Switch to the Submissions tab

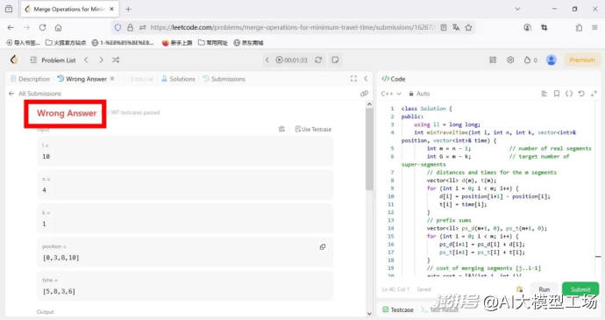224,79
